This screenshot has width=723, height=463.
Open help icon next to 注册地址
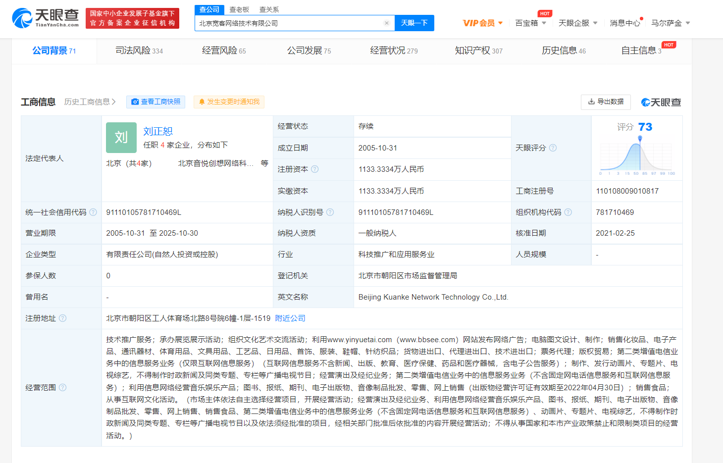(62, 318)
